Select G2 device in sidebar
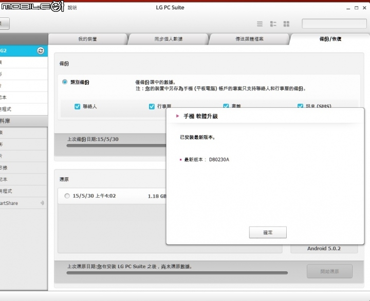This screenshot has width=370, height=301. [24, 51]
